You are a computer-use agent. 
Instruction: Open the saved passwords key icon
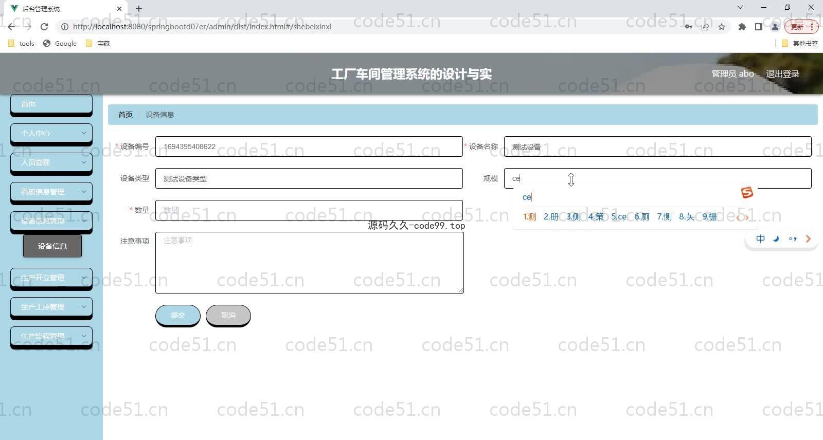coord(688,27)
